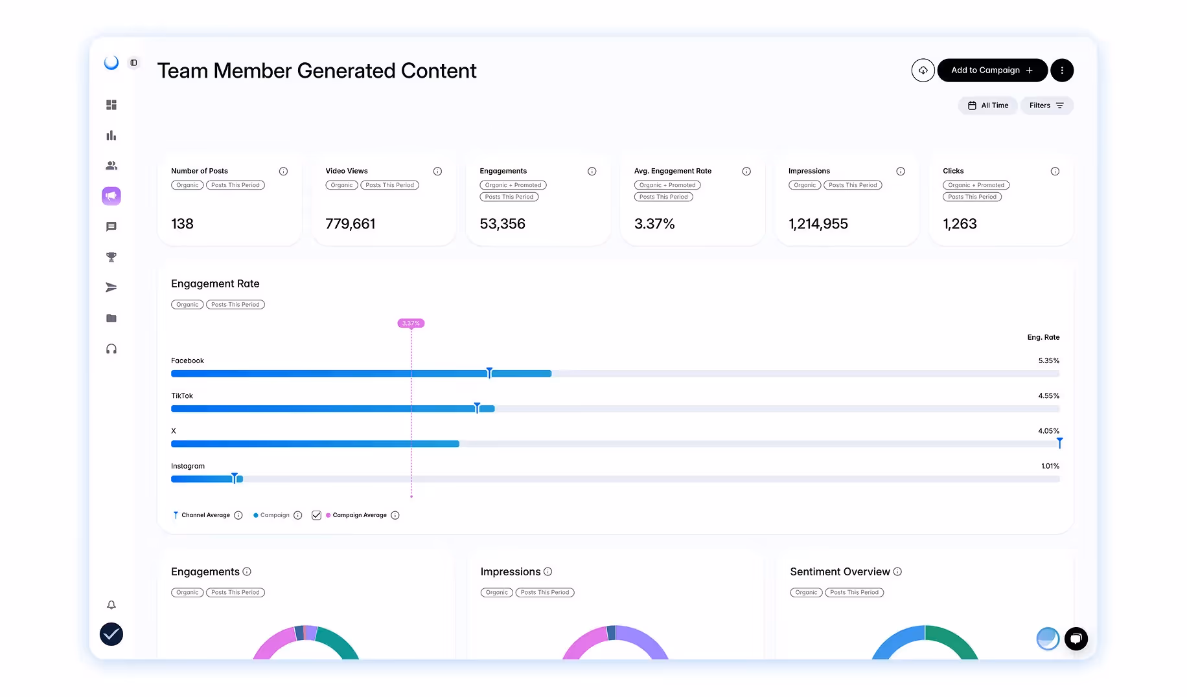Click the cloud download export button
The height and width of the screenshot is (697, 1187).
923,70
